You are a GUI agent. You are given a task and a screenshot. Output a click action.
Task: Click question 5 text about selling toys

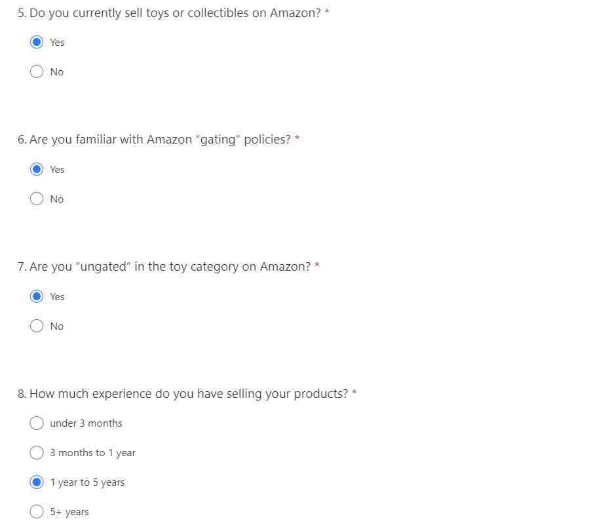pos(169,13)
